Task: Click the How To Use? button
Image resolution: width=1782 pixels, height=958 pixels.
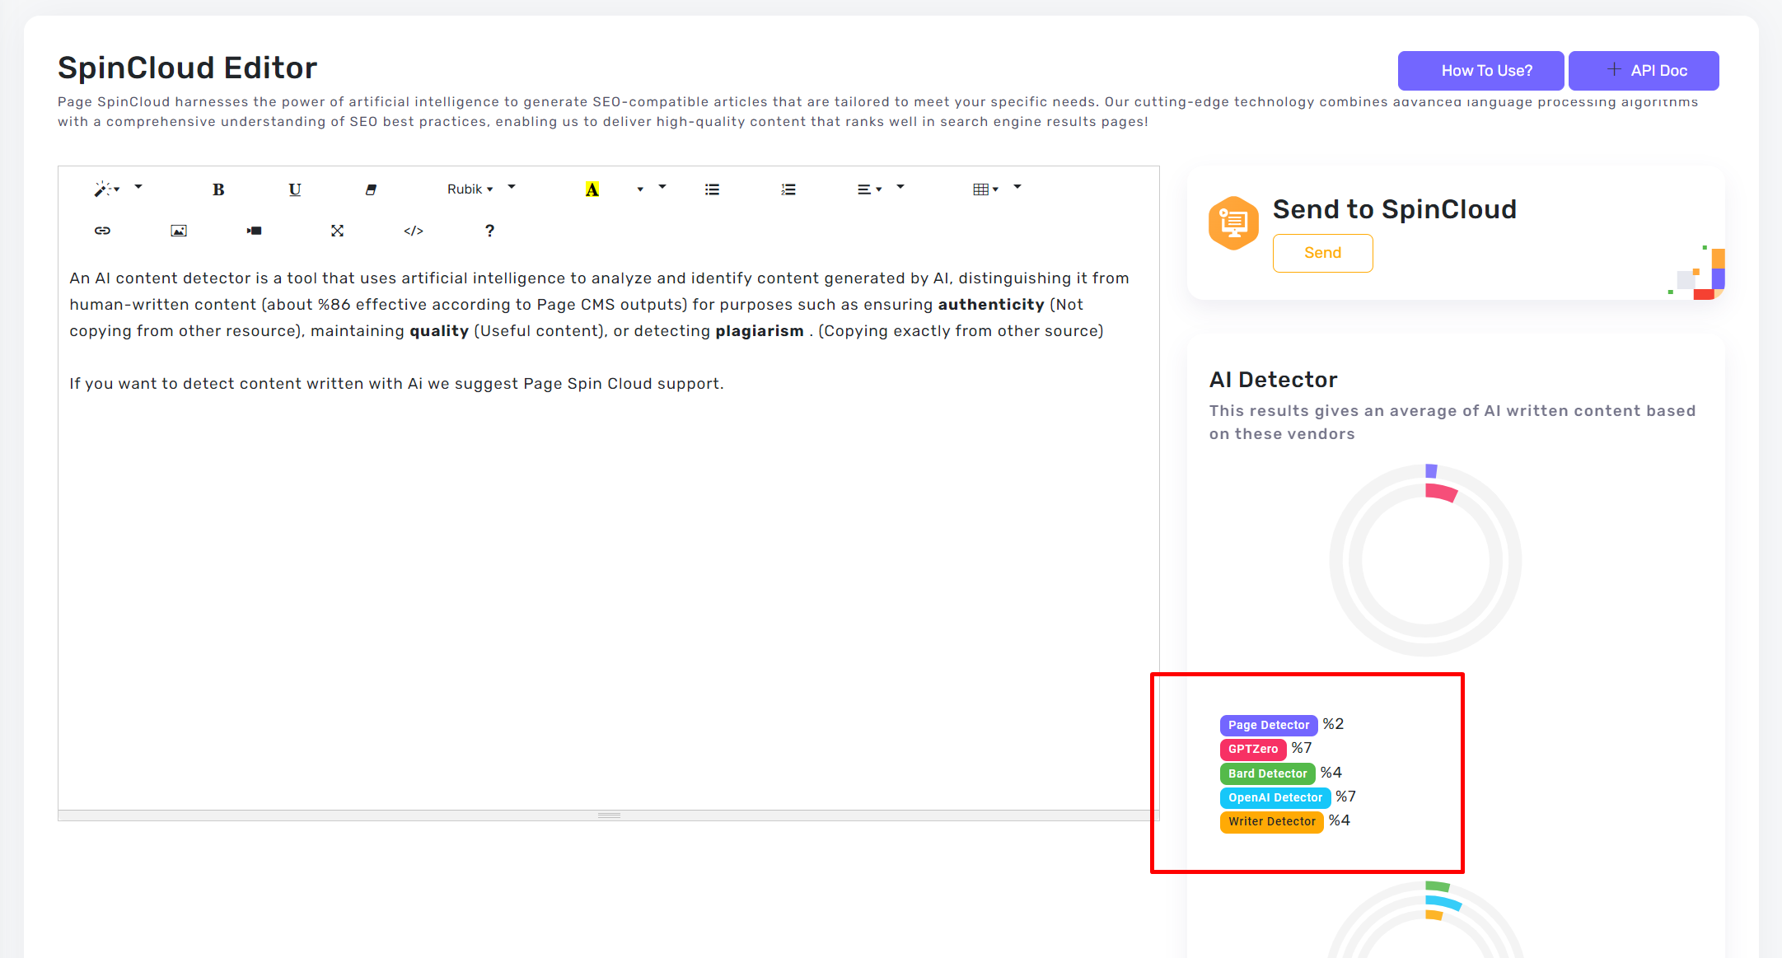Action: click(1480, 71)
